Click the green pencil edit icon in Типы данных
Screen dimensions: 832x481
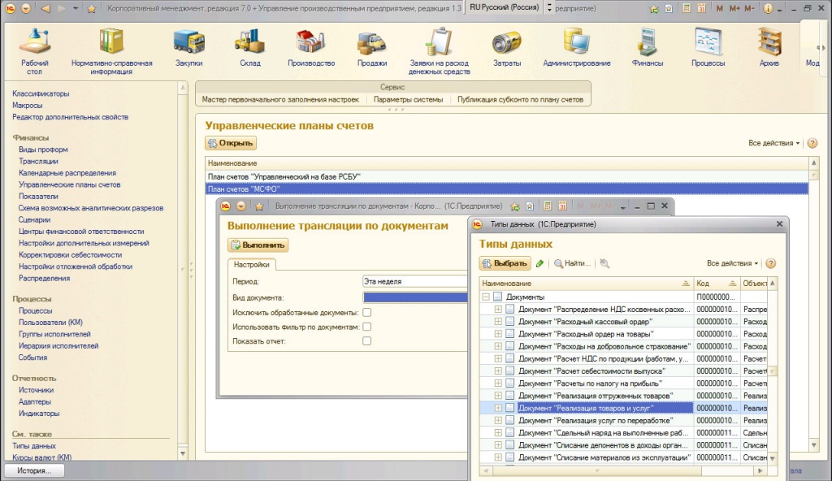click(540, 263)
